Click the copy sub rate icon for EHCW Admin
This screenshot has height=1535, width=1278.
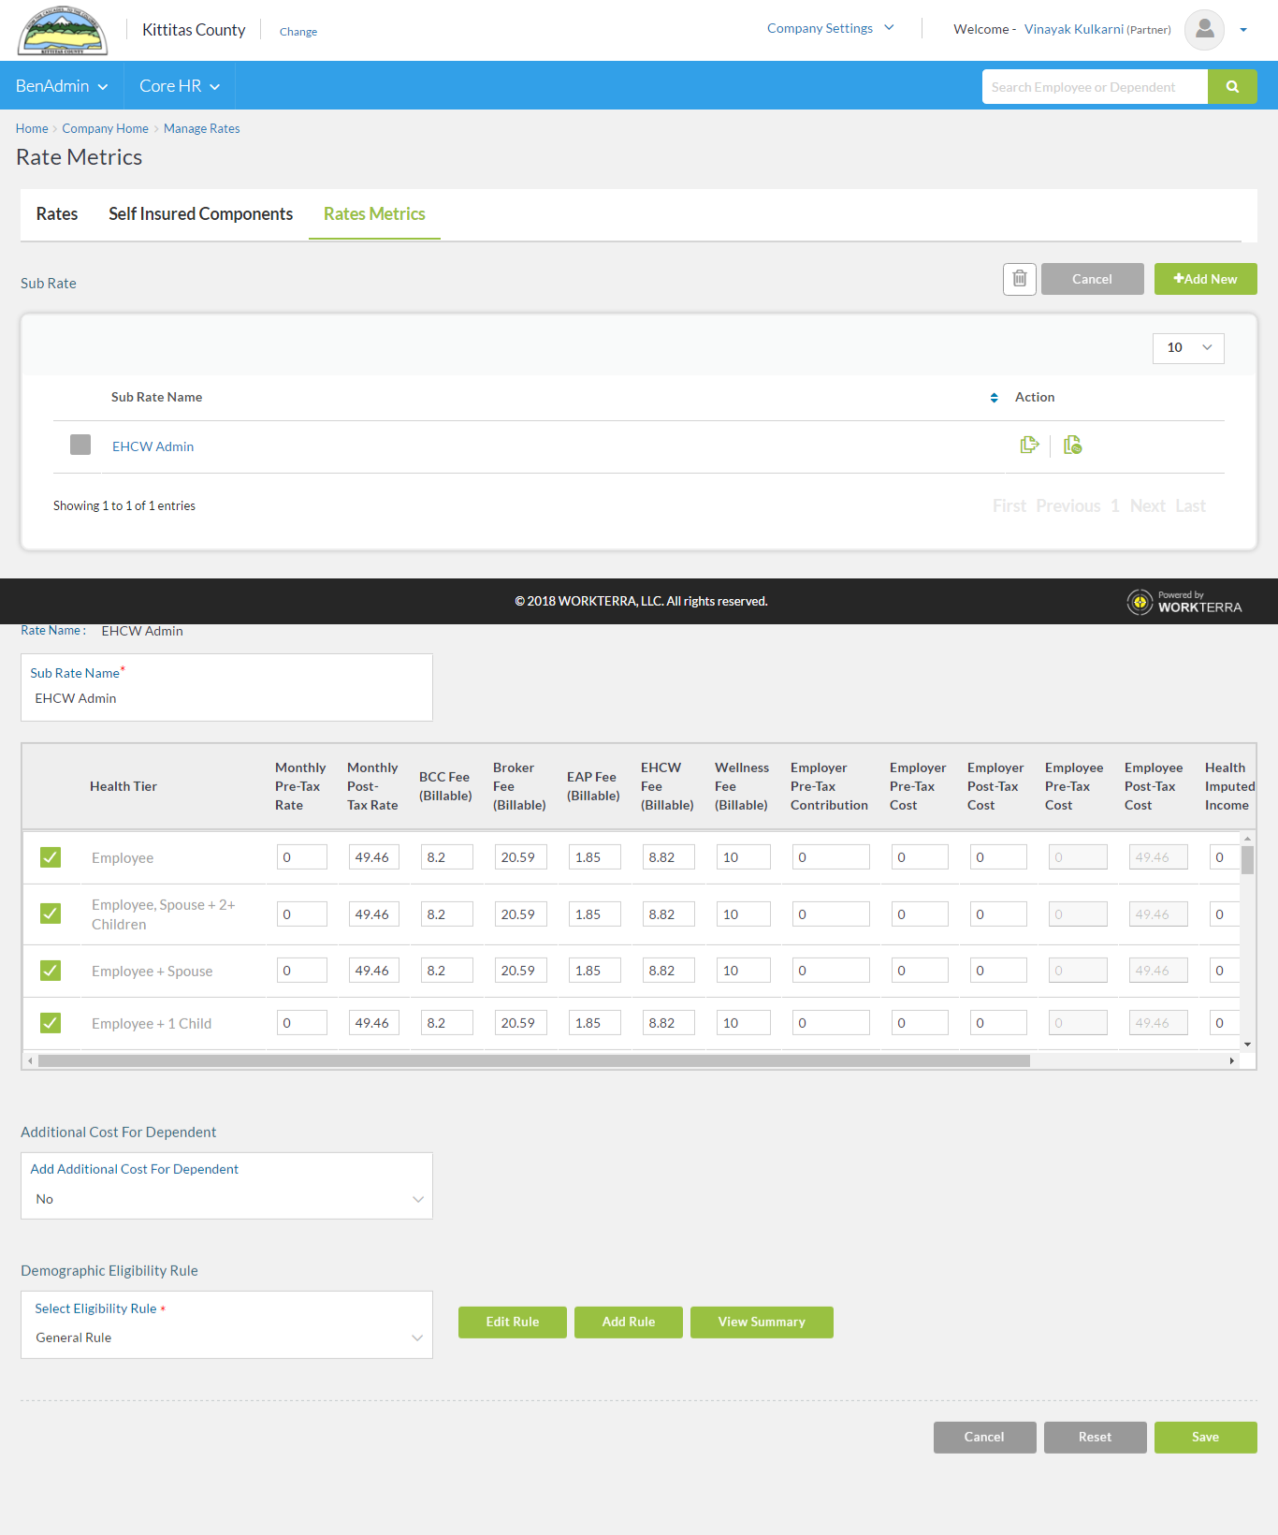1029,446
